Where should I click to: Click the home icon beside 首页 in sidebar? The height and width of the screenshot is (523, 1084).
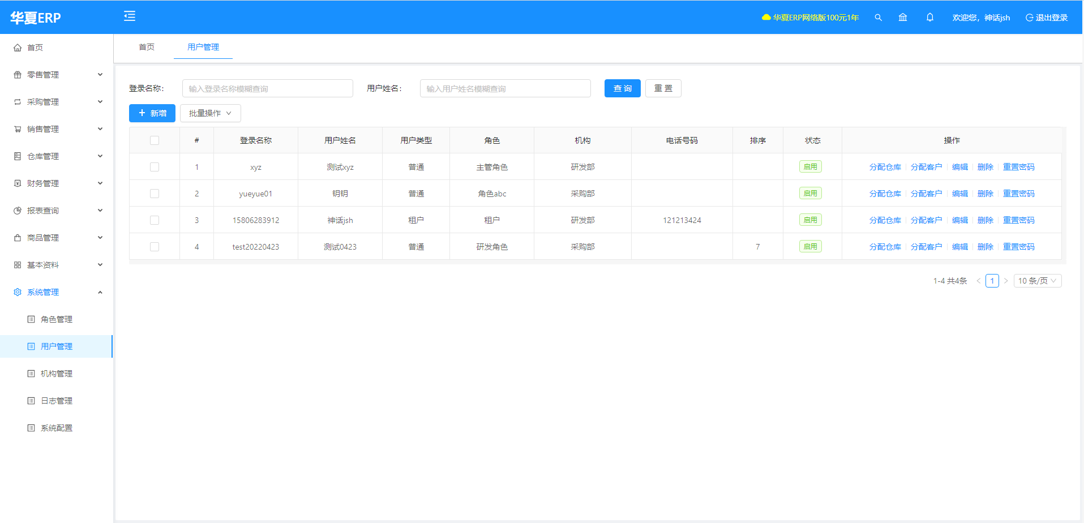[x=18, y=48]
